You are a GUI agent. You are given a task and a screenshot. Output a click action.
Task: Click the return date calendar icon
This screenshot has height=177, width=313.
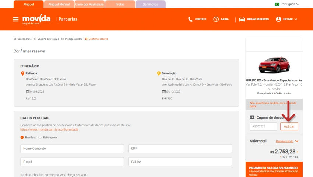(x=164, y=91)
